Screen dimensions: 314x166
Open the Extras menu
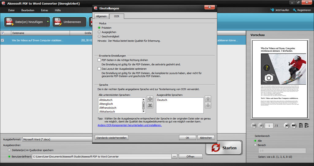(44, 10)
